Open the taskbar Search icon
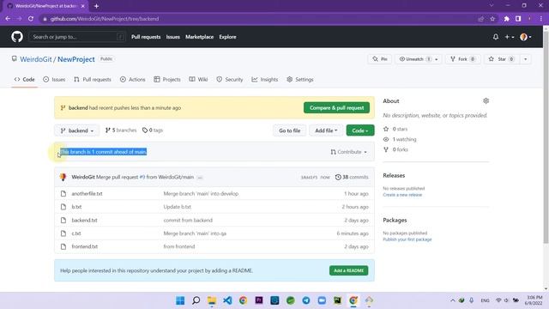The width and height of the screenshot is (549, 309). tap(196, 300)
